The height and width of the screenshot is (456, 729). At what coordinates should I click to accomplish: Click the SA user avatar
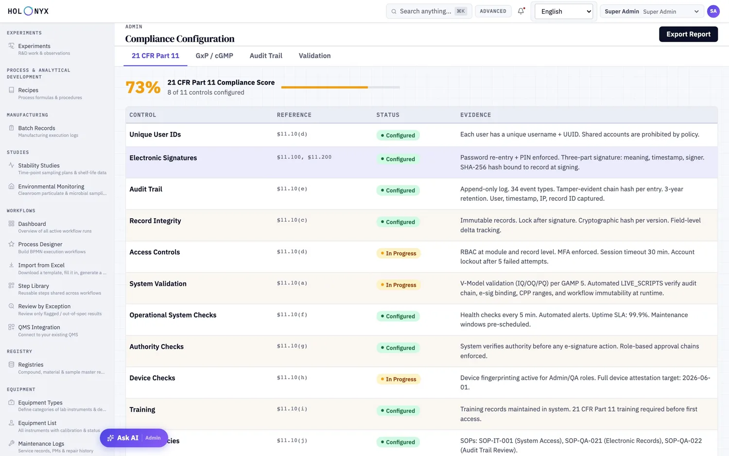713,11
